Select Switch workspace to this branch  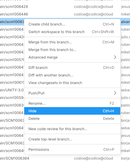point(72,32)
